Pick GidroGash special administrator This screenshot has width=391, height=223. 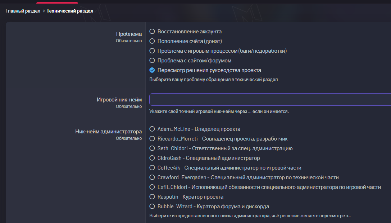click(x=152, y=158)
